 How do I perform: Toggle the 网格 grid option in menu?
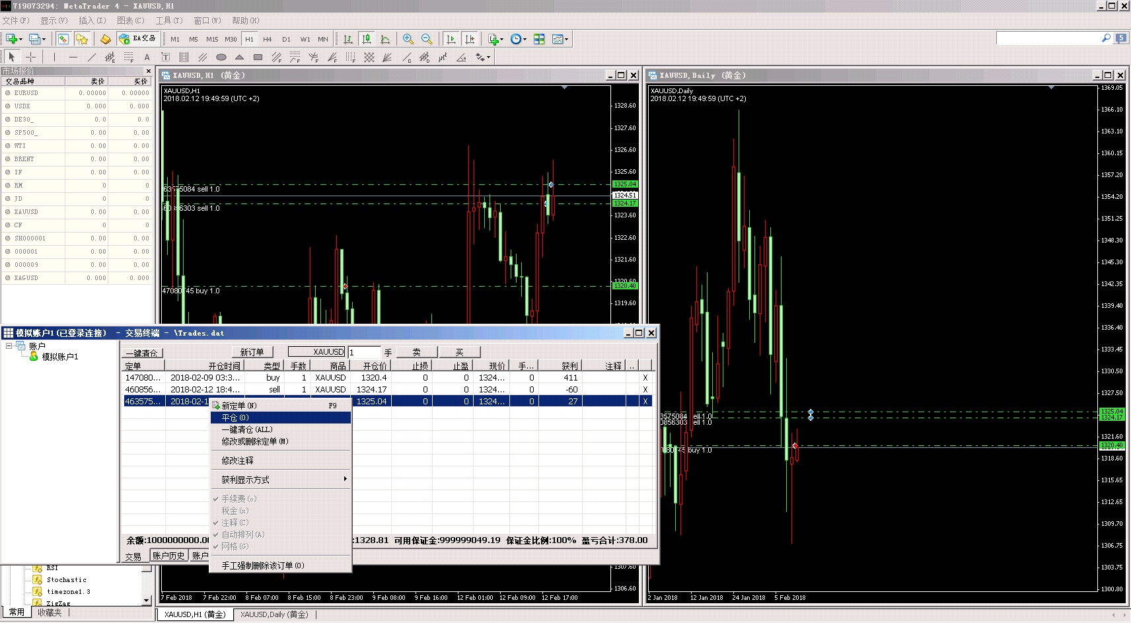click(x=235, y=546)
